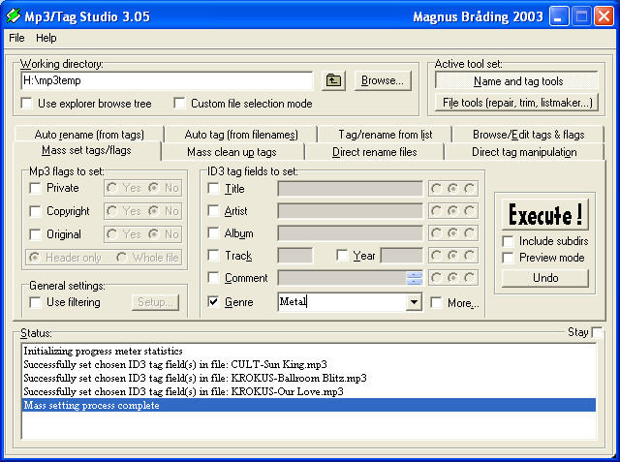Select status line for KROKUS-Our Love.mp3
This screenshot has height=462, width=620.
tap(309, 391)
